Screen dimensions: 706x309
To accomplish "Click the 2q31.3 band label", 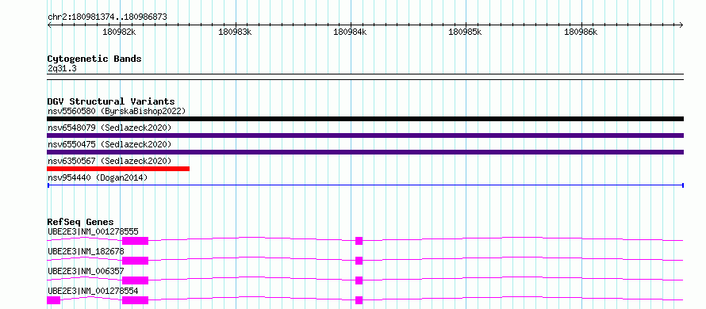I will pyautogui.click(x=63, y=68).
